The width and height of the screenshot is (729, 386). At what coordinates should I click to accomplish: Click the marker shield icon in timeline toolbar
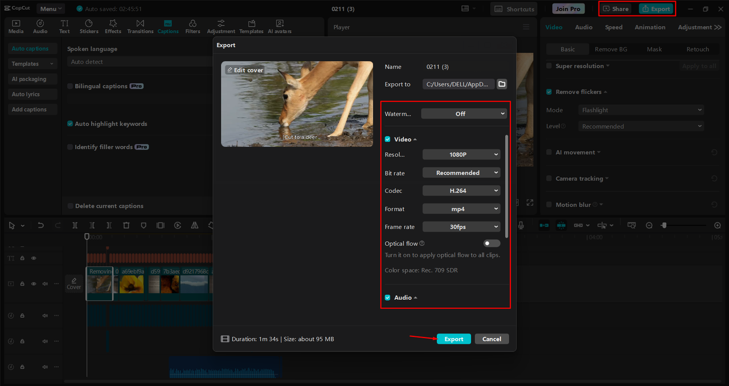click(x=144, y=226)
